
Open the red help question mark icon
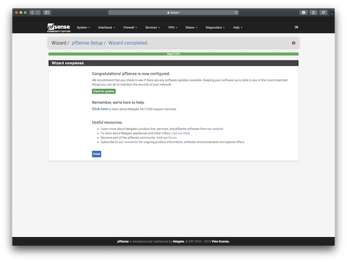coord(293,43)
